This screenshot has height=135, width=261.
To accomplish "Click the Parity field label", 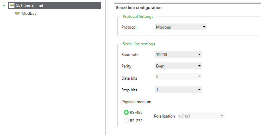I will pyautogui.click(x=126, y=66).
